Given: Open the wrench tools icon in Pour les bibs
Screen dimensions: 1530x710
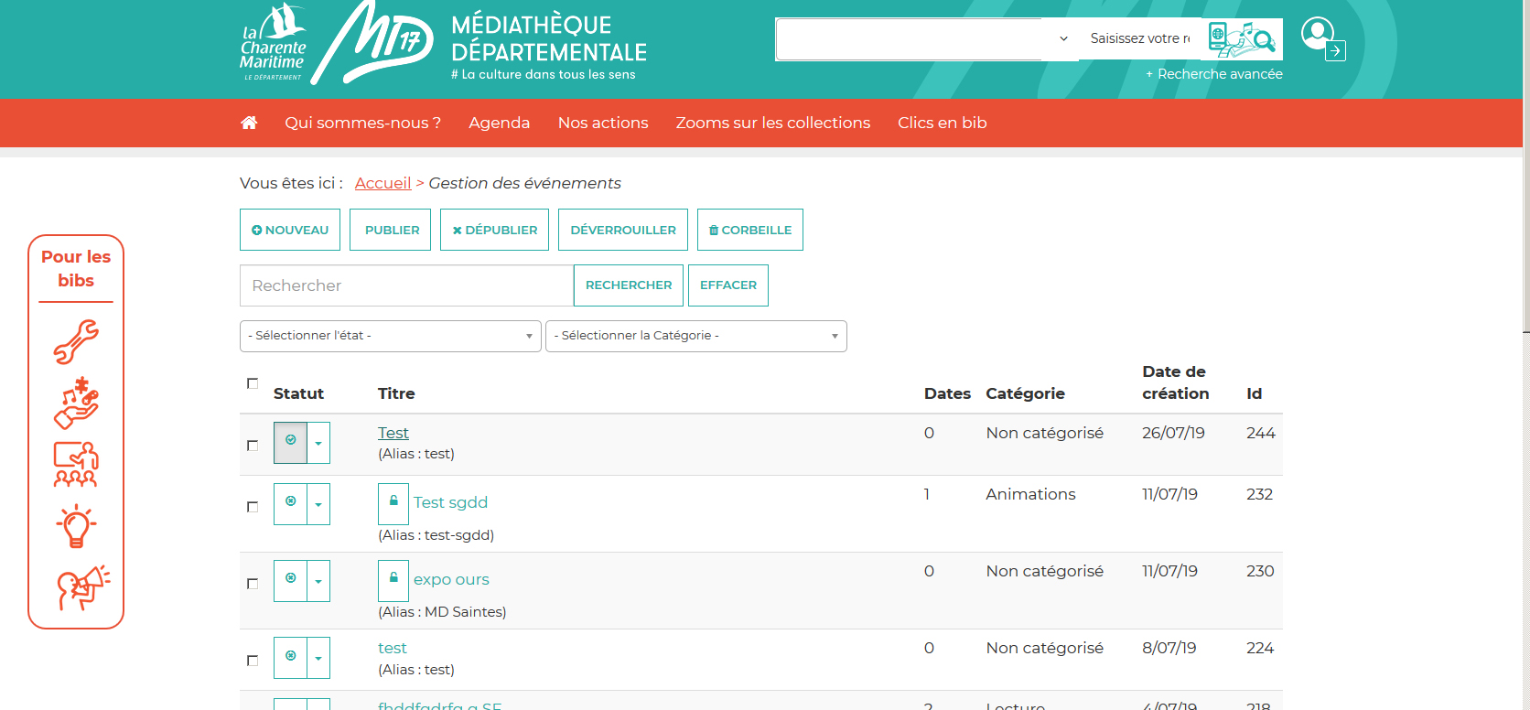Looking at the screenshot, I should coord(76,342).
